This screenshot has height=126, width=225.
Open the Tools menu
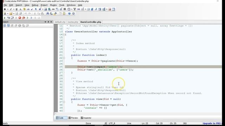[62, 5]
